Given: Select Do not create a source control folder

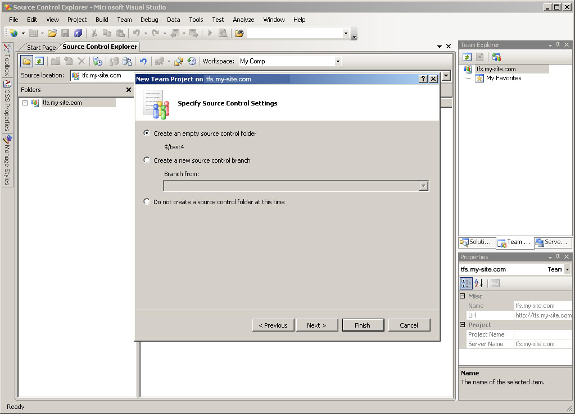Looking at the screenshot, I should (147, 201).
